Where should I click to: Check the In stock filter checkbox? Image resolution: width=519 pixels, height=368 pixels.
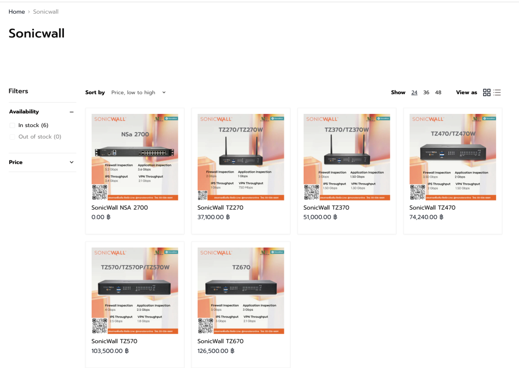point(12,126)
